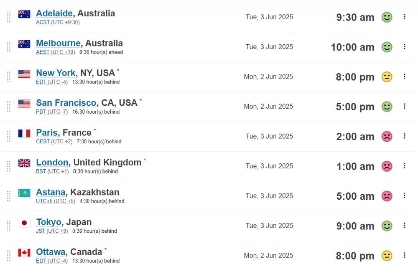The height and width of the screenshot is (277, 418).
Task: Click the red sad face for London
Action: point(387,166)
